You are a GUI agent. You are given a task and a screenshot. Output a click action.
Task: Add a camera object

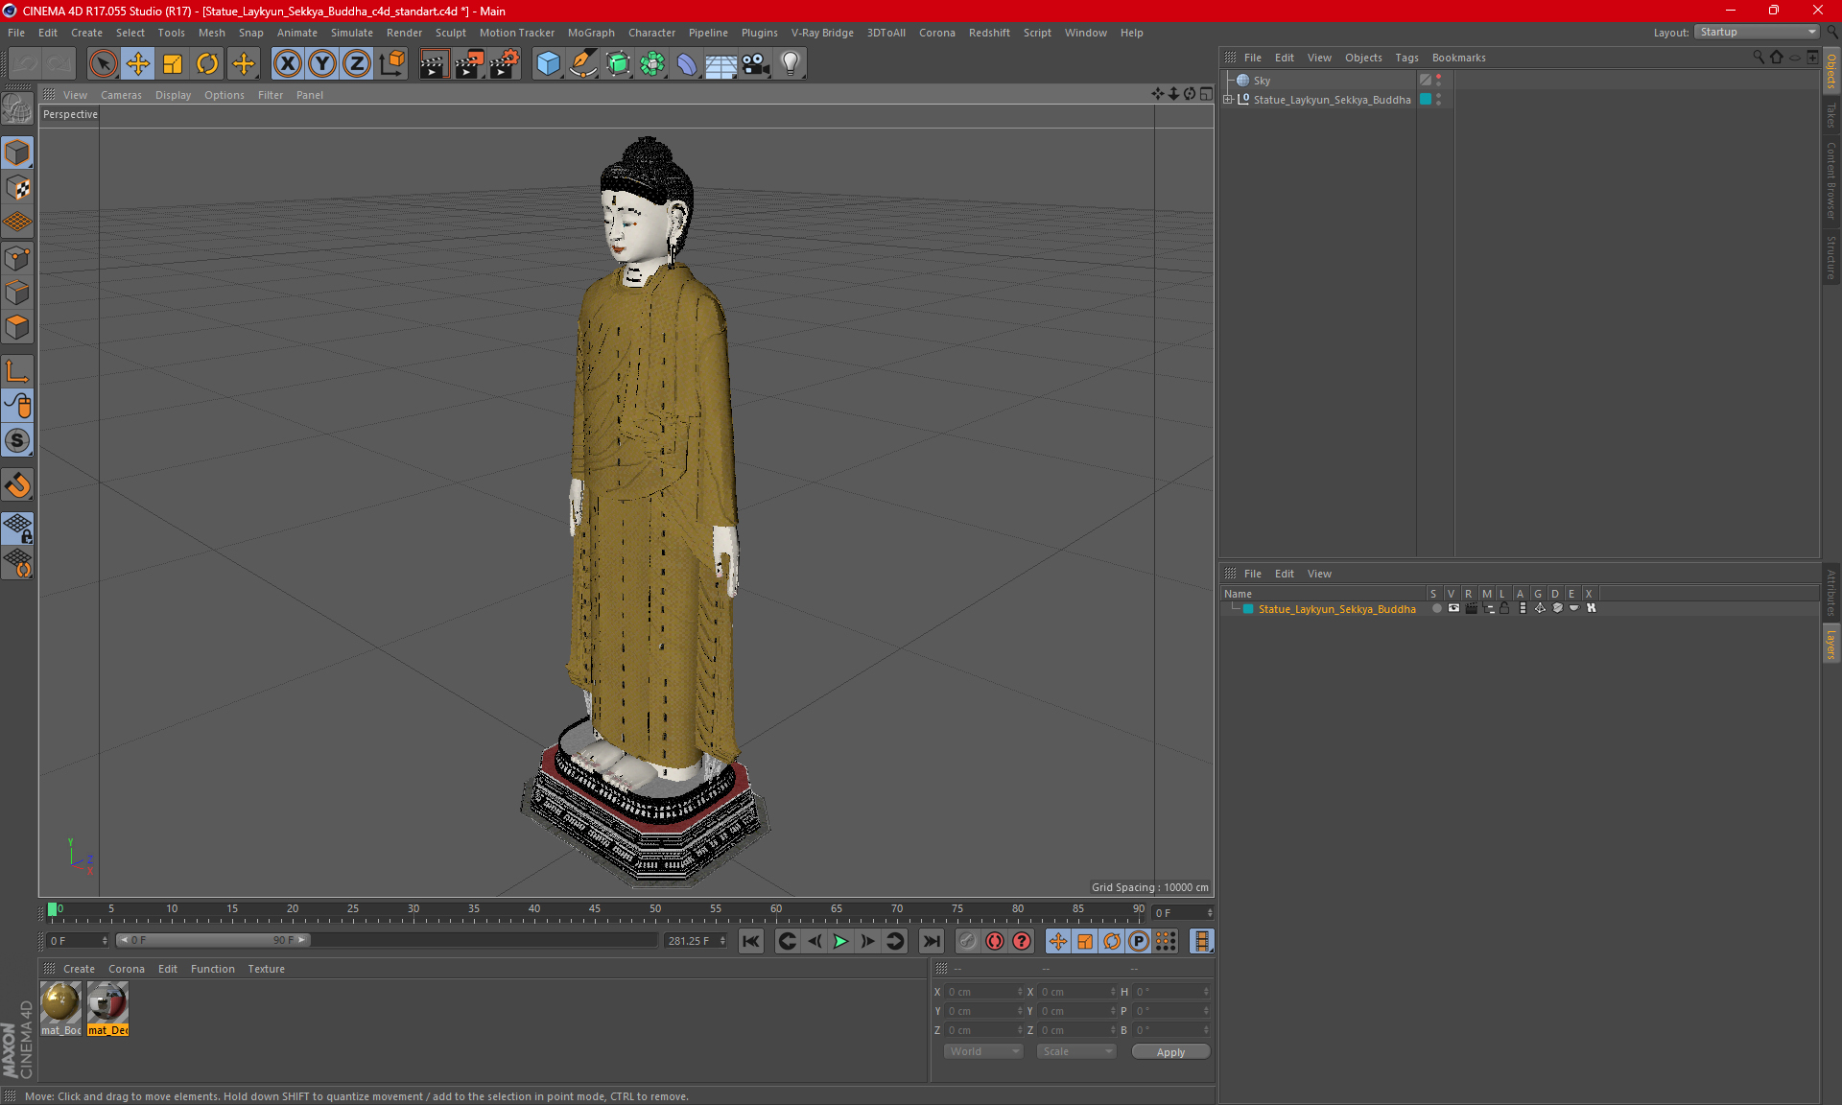pos(755,64)
